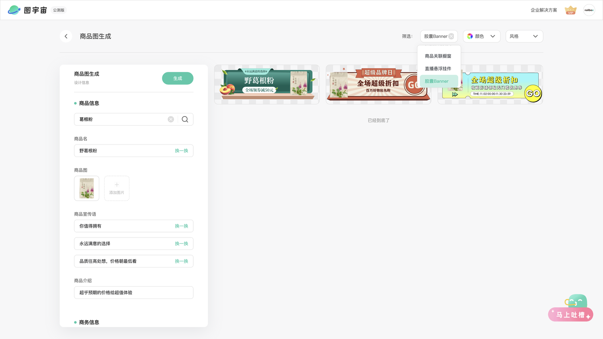Click the 商品信息 section heading
Viewport: 603px width, 339px height.
point(89,103)
